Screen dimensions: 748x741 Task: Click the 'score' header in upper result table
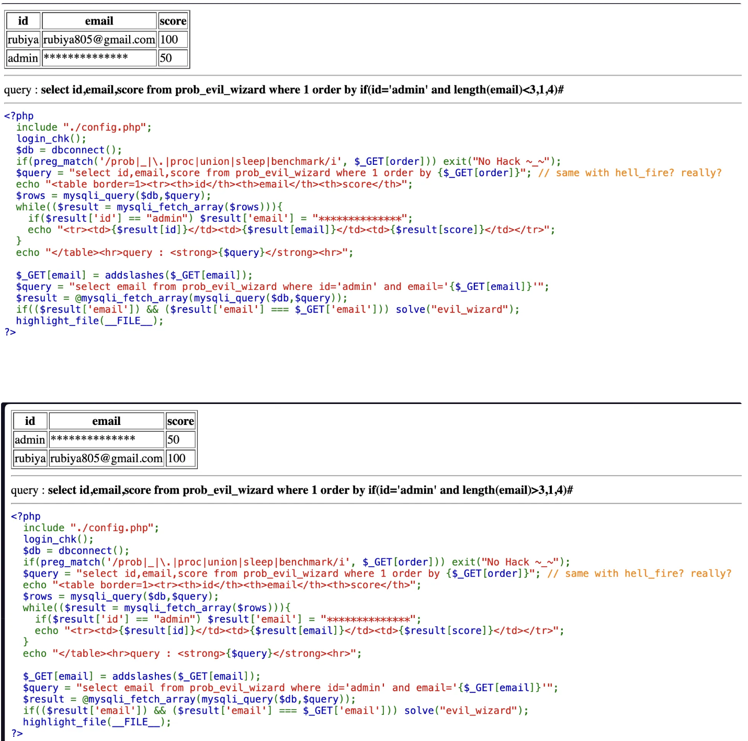pos(173,21)
